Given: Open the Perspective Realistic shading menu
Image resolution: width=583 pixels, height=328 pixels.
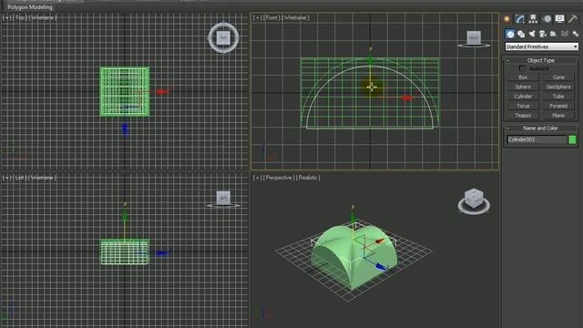Looking at the screenshot, I should [308, 178].
